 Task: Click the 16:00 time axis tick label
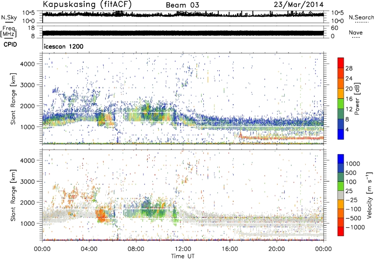(230, 249)
